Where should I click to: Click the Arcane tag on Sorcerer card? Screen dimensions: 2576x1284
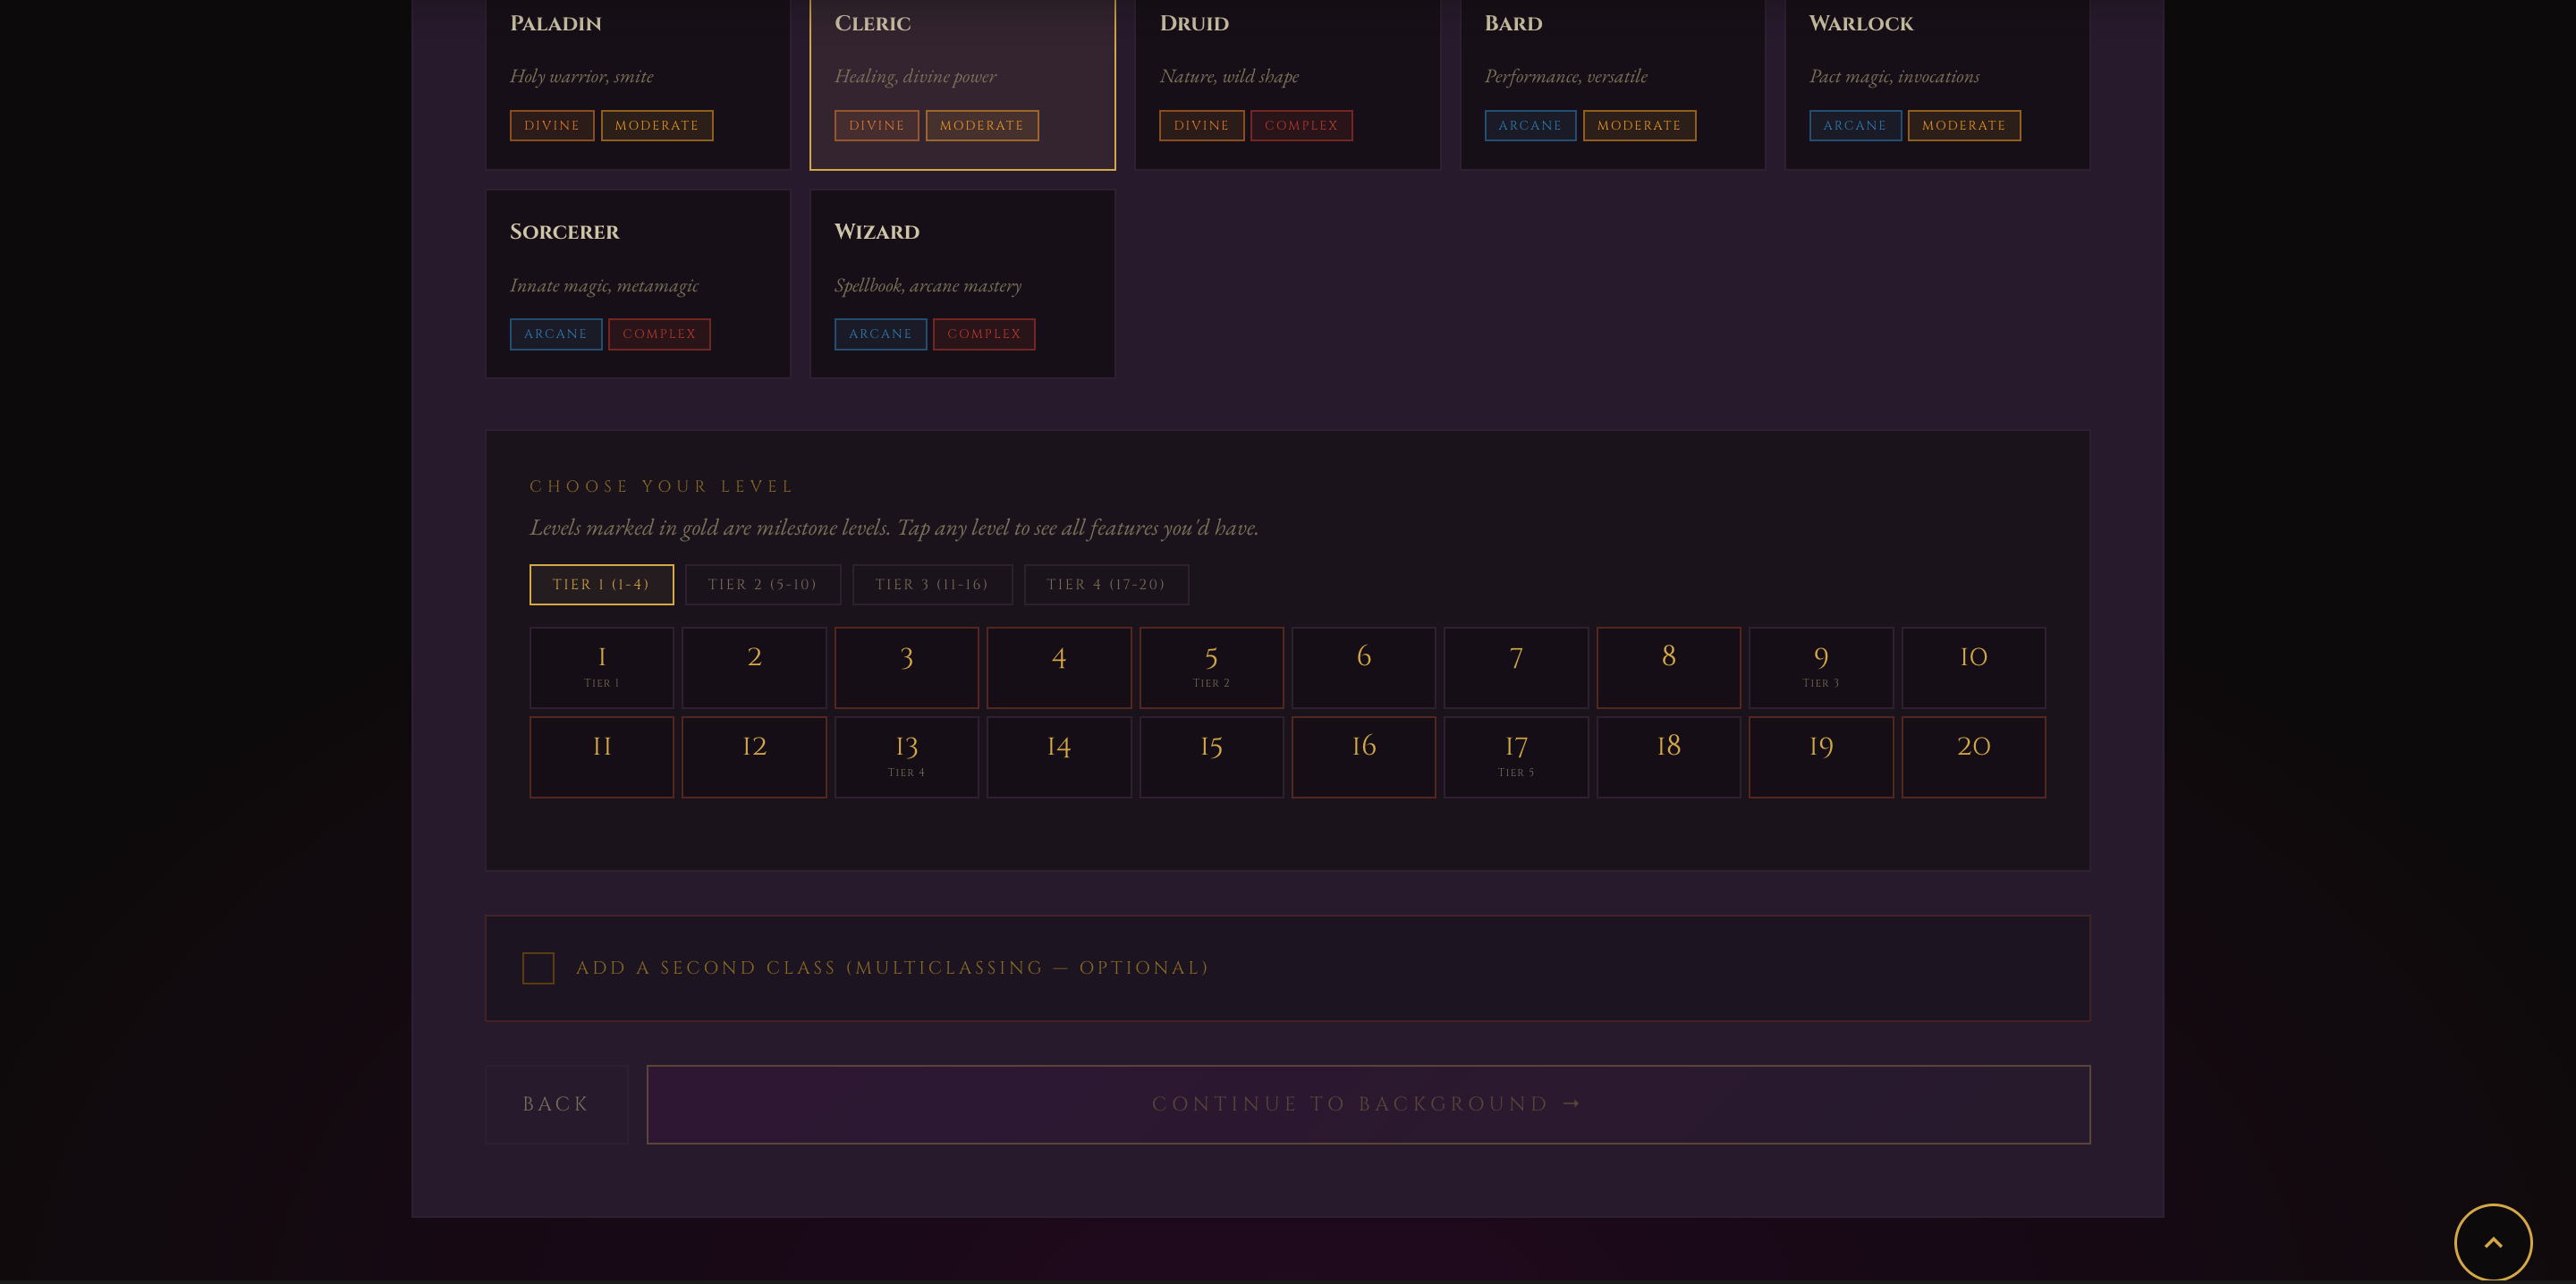tap(556, 334)
